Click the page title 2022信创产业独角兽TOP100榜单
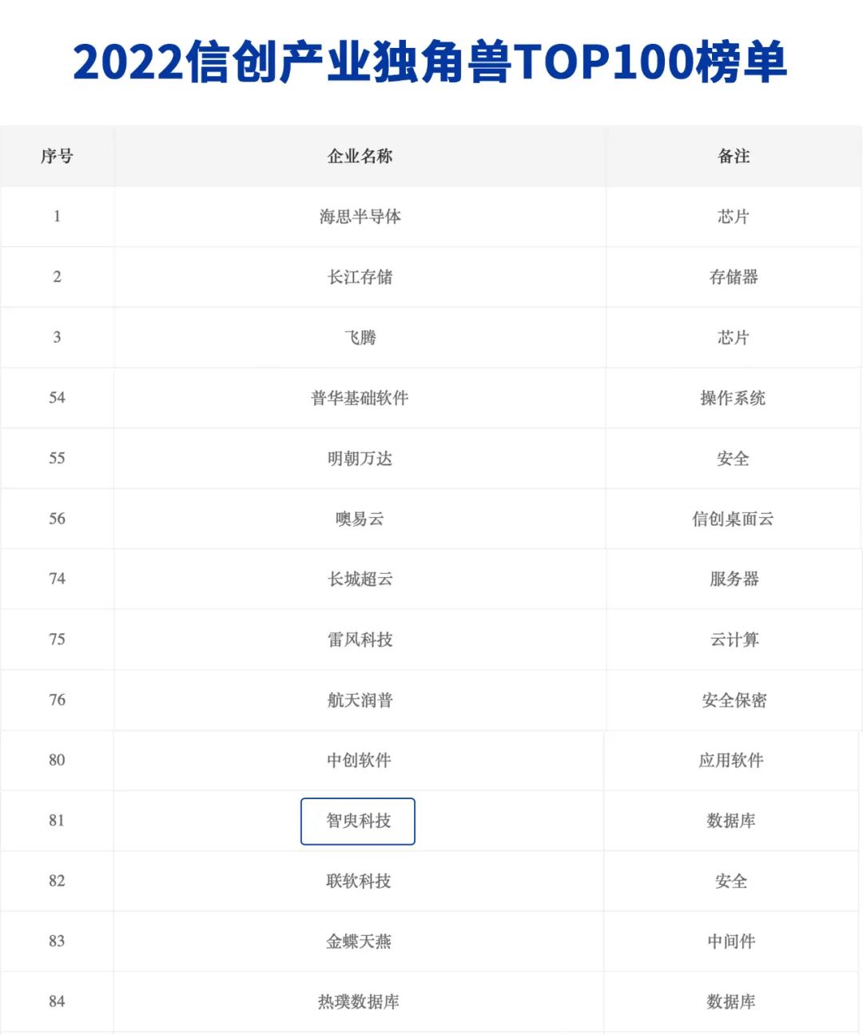Image resolution: width=863 pixels, height=1035 pixels. click(430, 62)
